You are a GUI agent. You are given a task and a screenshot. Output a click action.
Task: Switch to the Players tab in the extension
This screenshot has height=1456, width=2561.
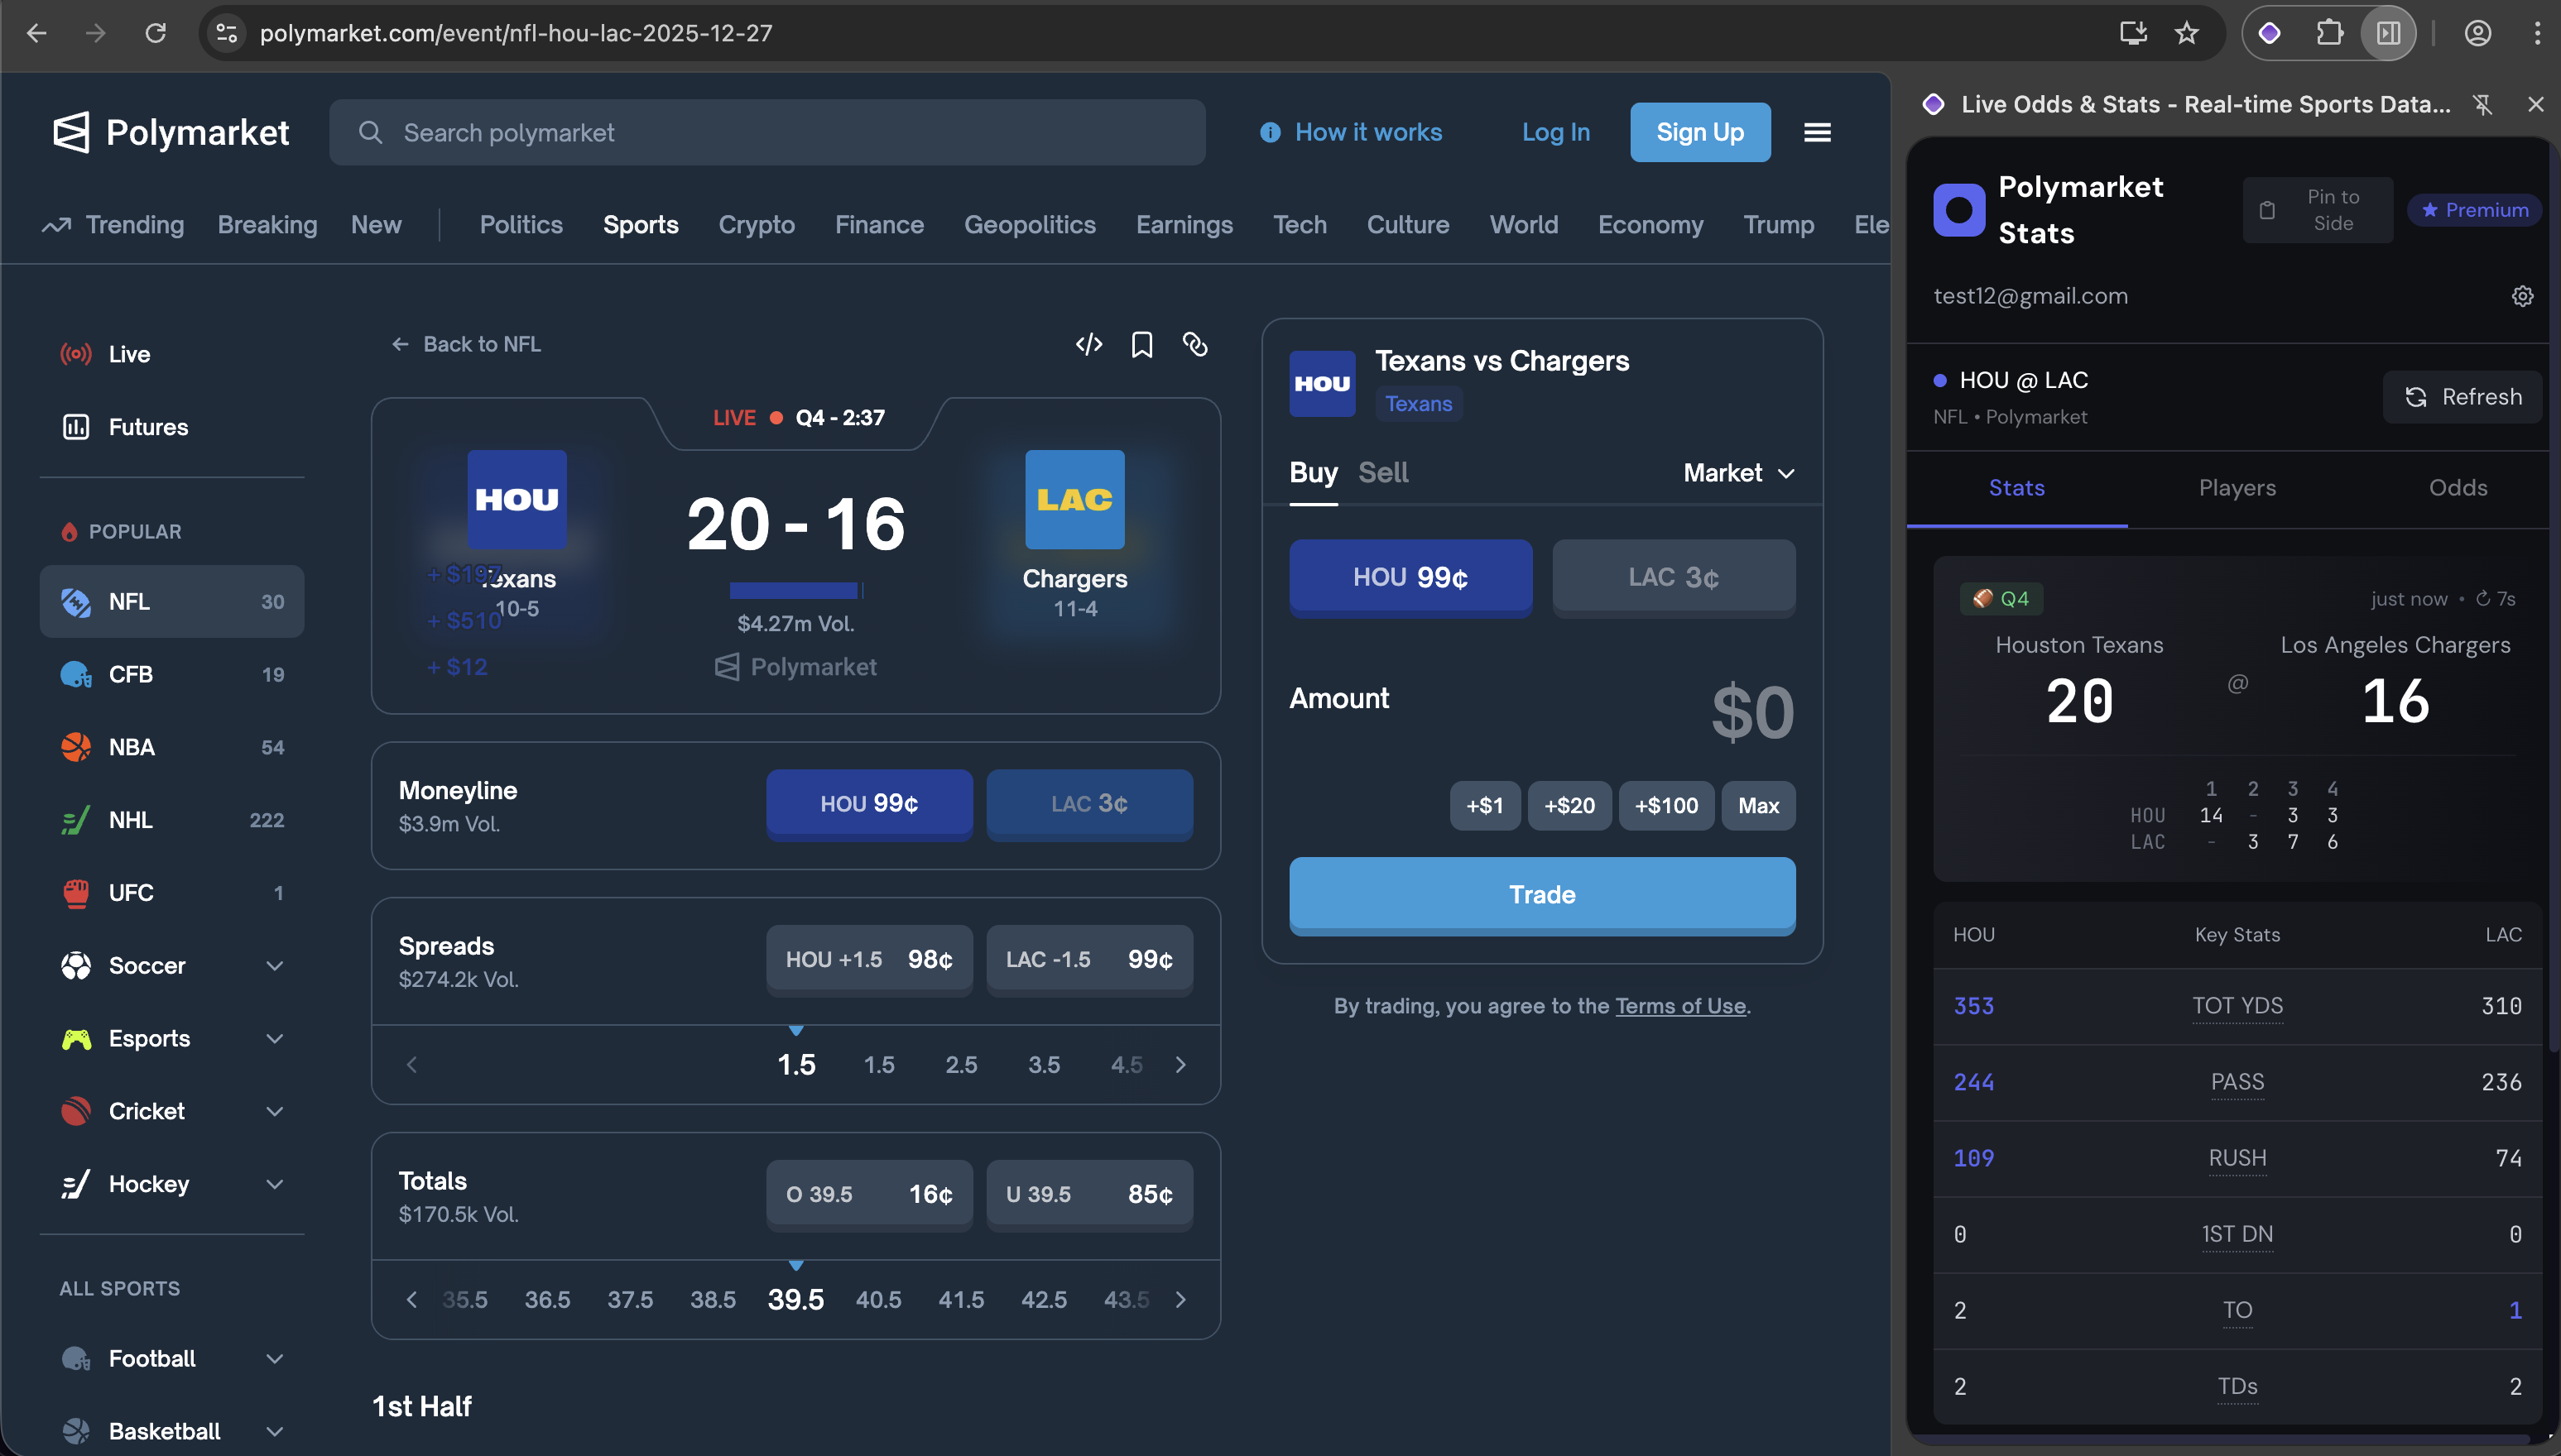[2237, 488]
